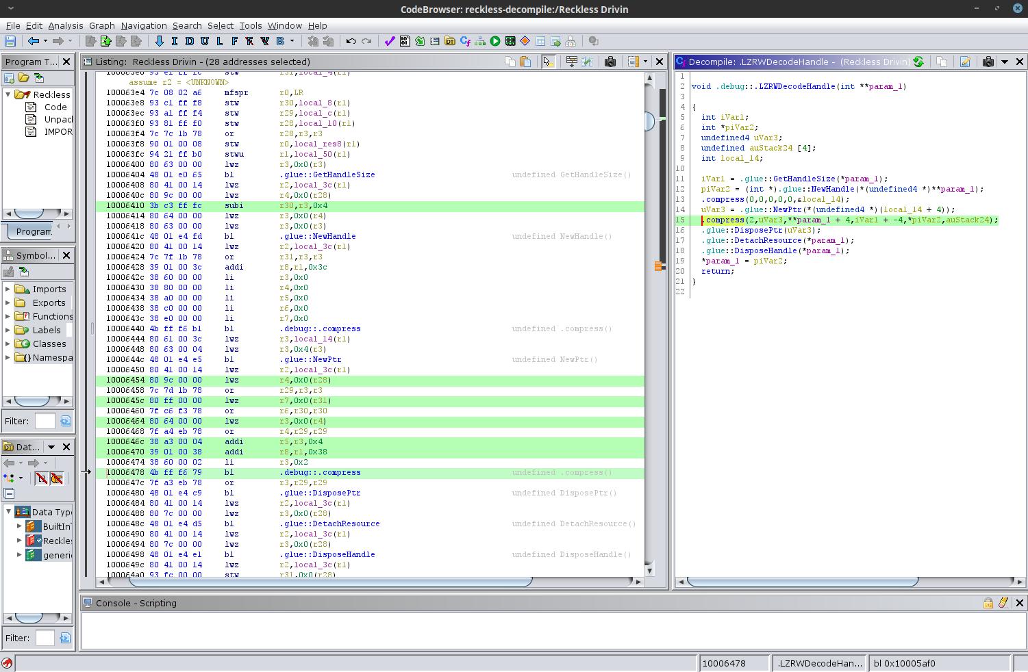The image size is (1028, 672).
Task: Click the Undo arrow in toolbar
Action: 351,41
